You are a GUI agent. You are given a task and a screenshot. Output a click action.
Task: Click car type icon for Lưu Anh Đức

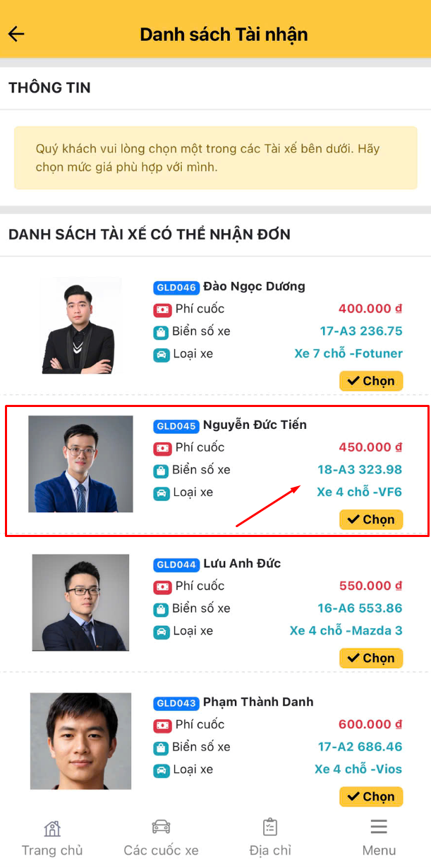point(162,632)
